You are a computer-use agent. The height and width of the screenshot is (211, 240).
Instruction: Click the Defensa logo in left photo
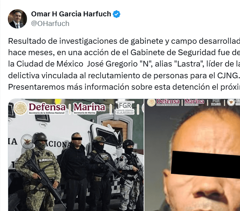[47, 109]
